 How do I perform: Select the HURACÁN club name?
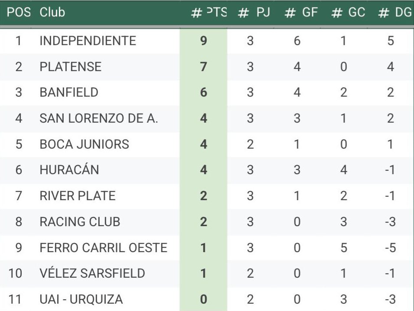click(x=69, y=169)
